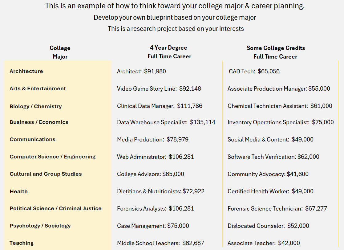Select Psychology / Sociology major cell
Viewport: 344px width, 250px height.
(40, 226)
